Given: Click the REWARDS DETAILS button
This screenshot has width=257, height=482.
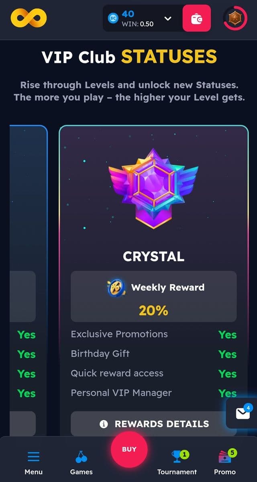Looking at the screenshot, I should 154,424.
